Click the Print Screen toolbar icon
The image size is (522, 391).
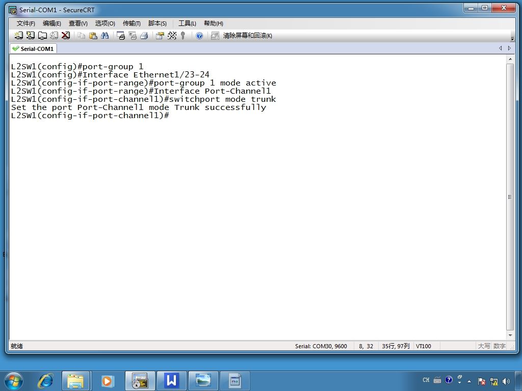(121, 36)
